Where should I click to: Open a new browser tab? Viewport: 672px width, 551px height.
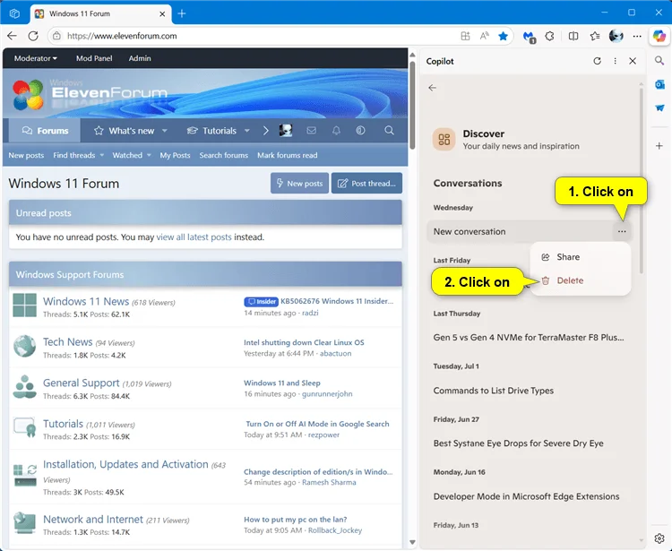(182, 13)
